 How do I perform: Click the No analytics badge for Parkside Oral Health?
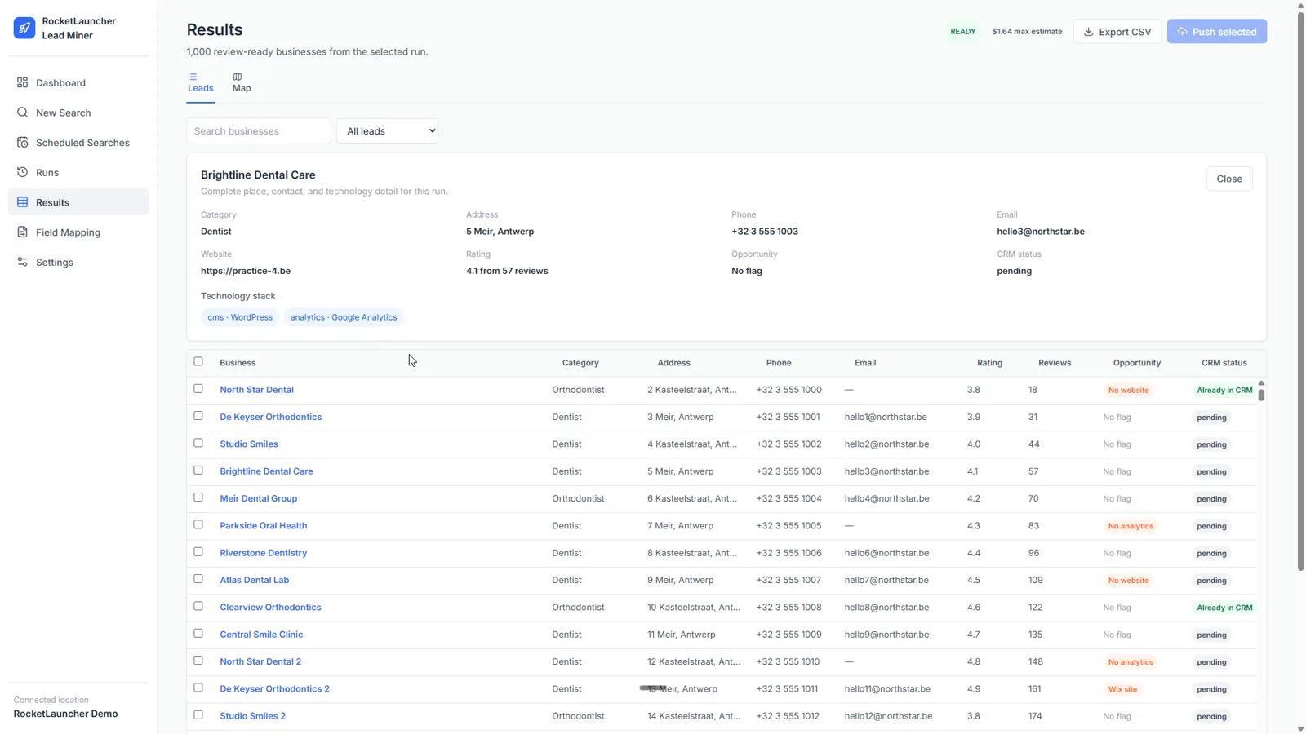click(1131, 526)
